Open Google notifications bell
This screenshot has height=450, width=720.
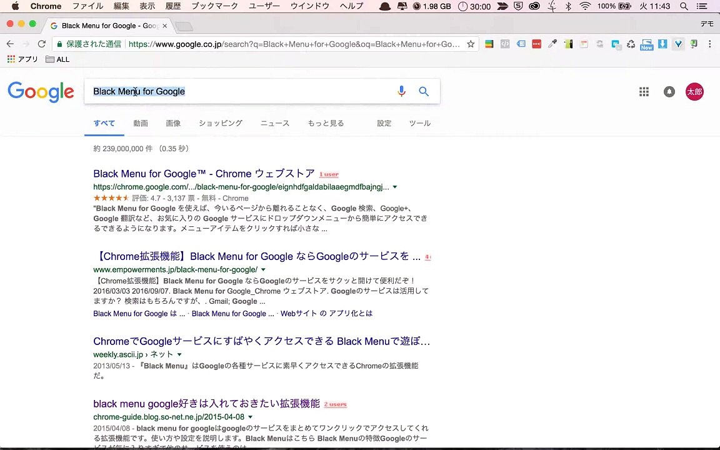pos(669,92)
